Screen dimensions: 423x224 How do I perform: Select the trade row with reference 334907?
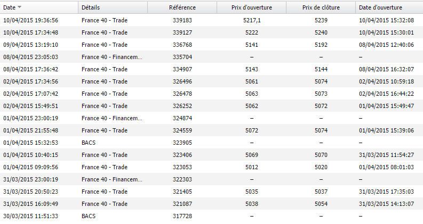pyautogui.click(x=182, y=69)
